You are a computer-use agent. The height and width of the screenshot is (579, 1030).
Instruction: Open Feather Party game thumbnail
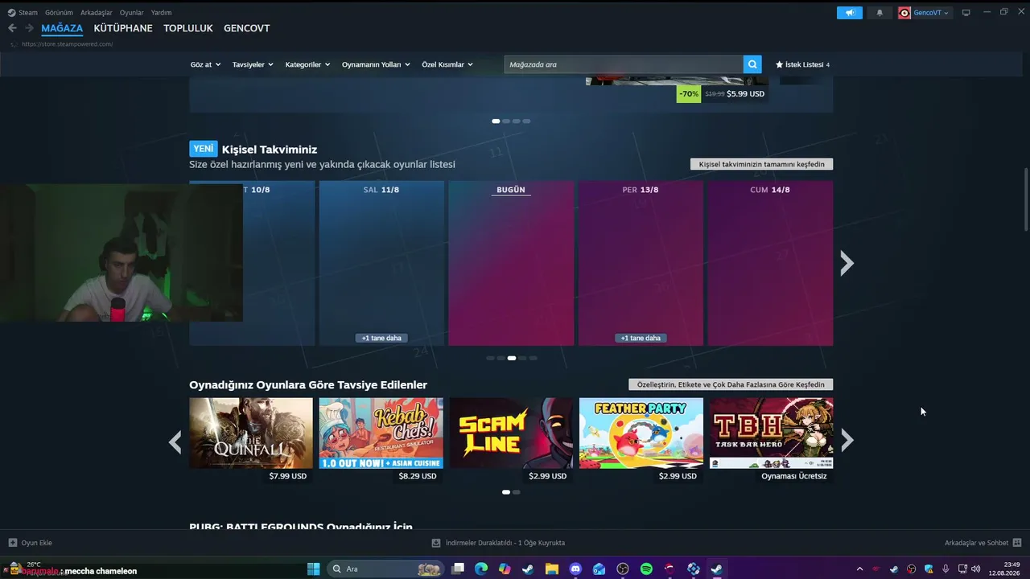641,433
